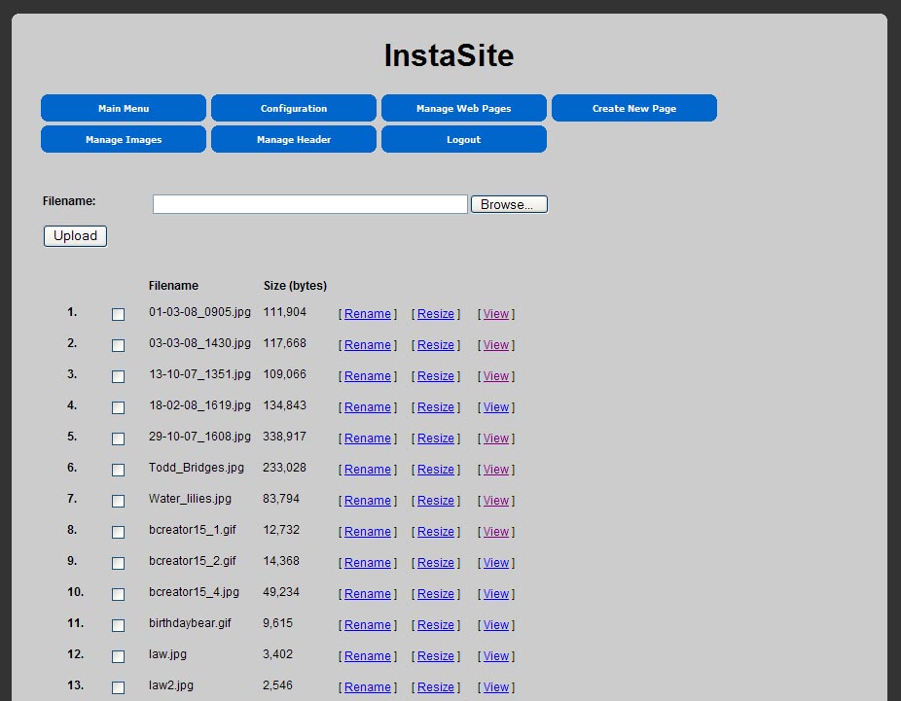
Task: View Todd_Bridges.jpg
Action: (496, 469)
